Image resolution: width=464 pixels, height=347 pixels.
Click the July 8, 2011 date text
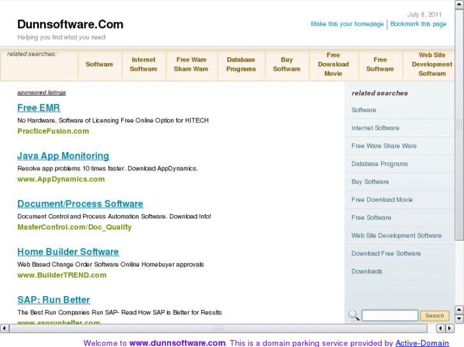pos(424,15)
